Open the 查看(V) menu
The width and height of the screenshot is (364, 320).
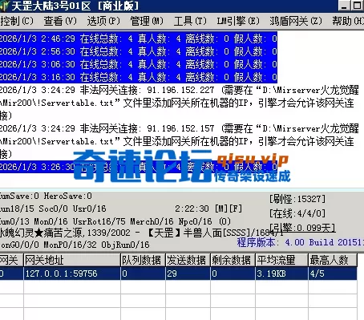60,21
